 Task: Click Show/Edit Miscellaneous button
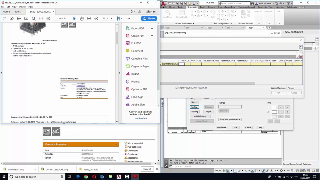tap(230, 119)
